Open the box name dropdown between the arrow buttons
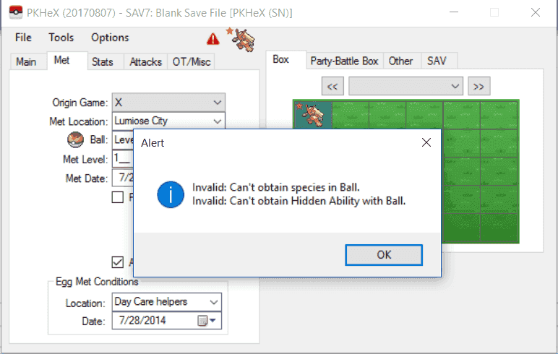 pos(405,86)
